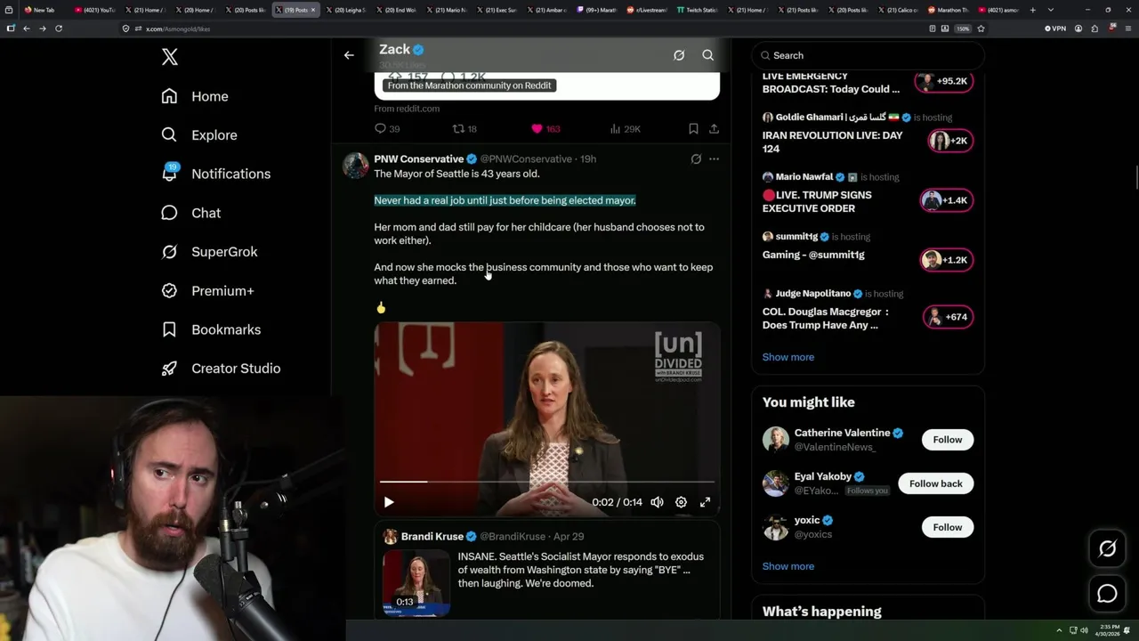Share the reddit.com post
This screenshot has width=1139, height=641.
[714, 129]
